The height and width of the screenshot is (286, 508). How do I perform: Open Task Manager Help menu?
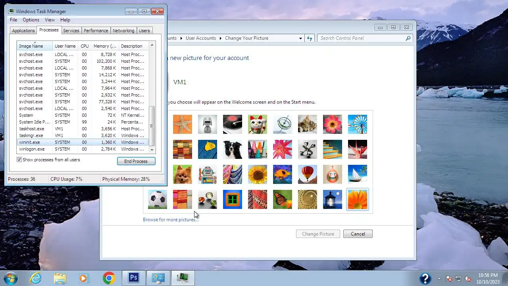coord(65,20)
